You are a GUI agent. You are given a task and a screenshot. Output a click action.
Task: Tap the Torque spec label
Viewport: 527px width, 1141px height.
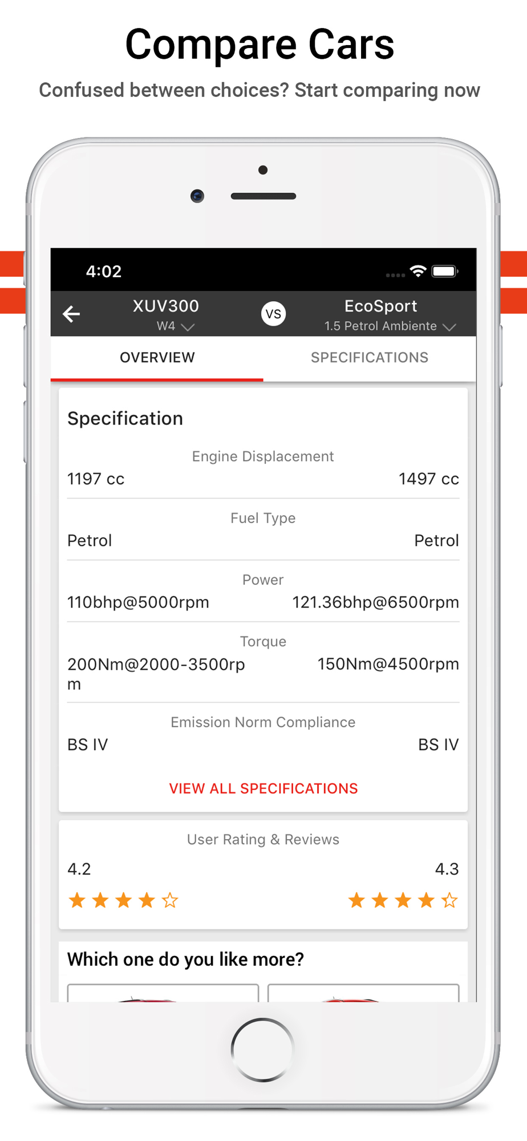tap(263, 642)
